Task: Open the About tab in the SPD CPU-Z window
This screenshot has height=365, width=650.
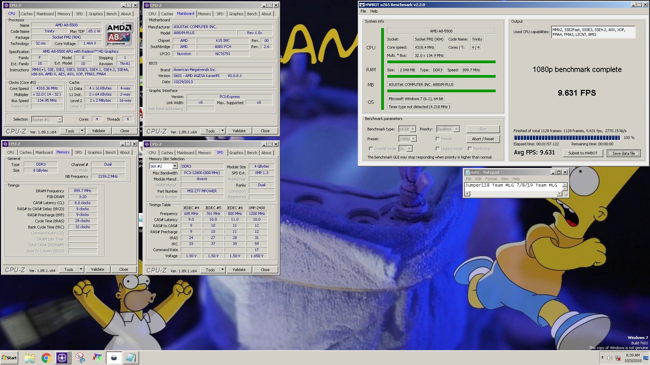Action: [266, 153]
